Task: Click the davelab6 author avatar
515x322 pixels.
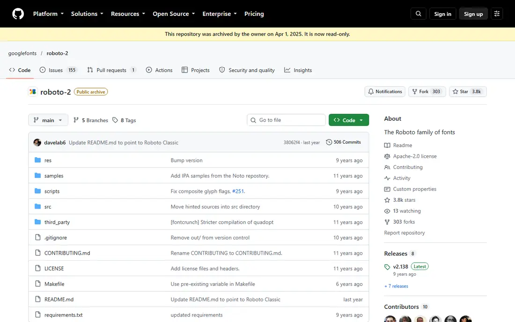Action: point(37,142)
